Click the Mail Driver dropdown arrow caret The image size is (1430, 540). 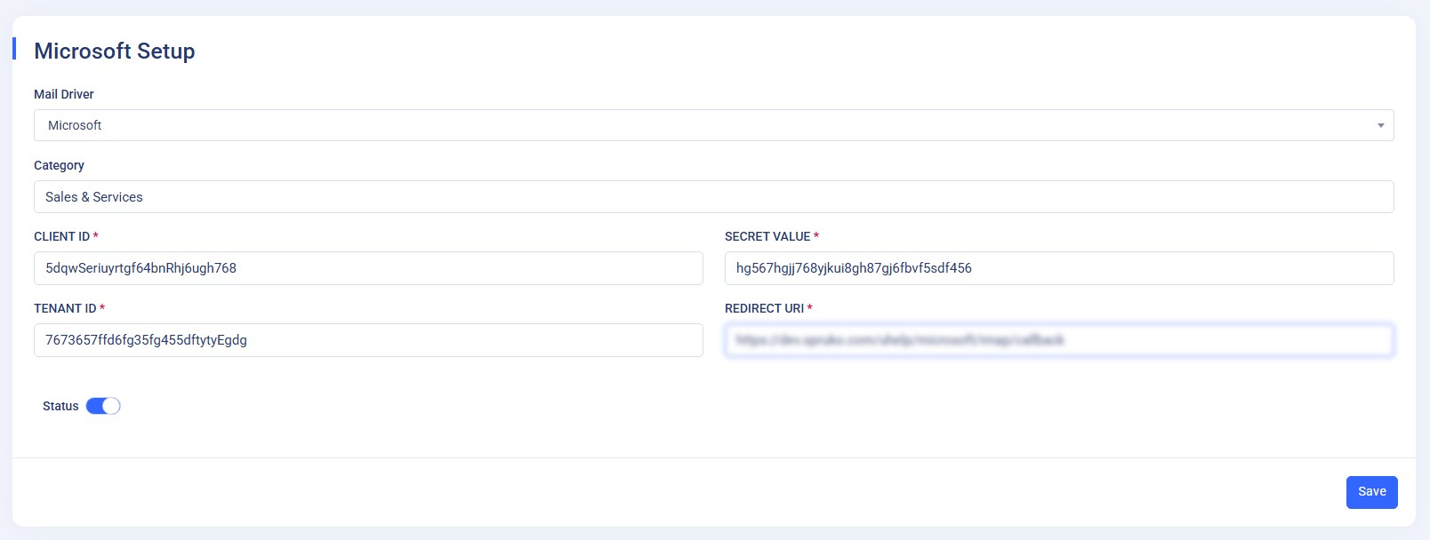[x=1380, y=125]
